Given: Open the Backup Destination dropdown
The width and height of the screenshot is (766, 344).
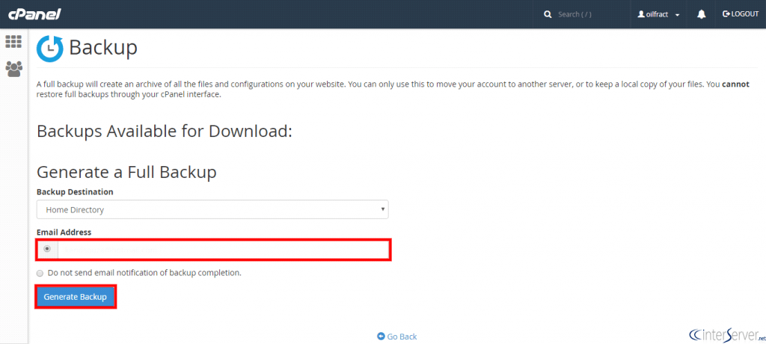Looking at the screenshot, I should click(x=212, y=209).
